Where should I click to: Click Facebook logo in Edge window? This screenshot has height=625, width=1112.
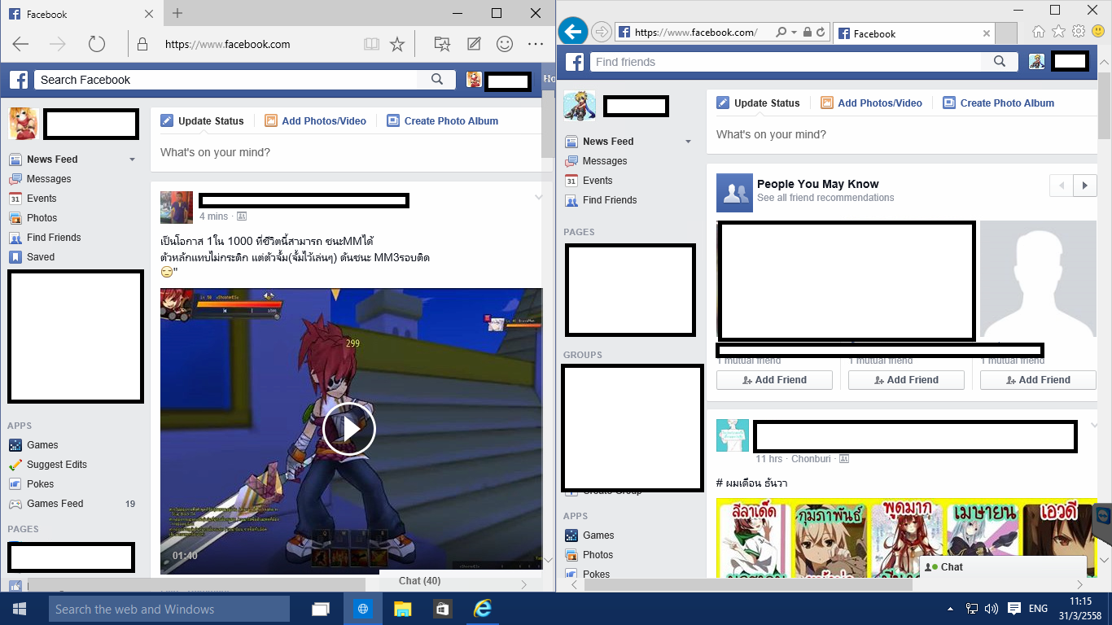tap(20, 79)
